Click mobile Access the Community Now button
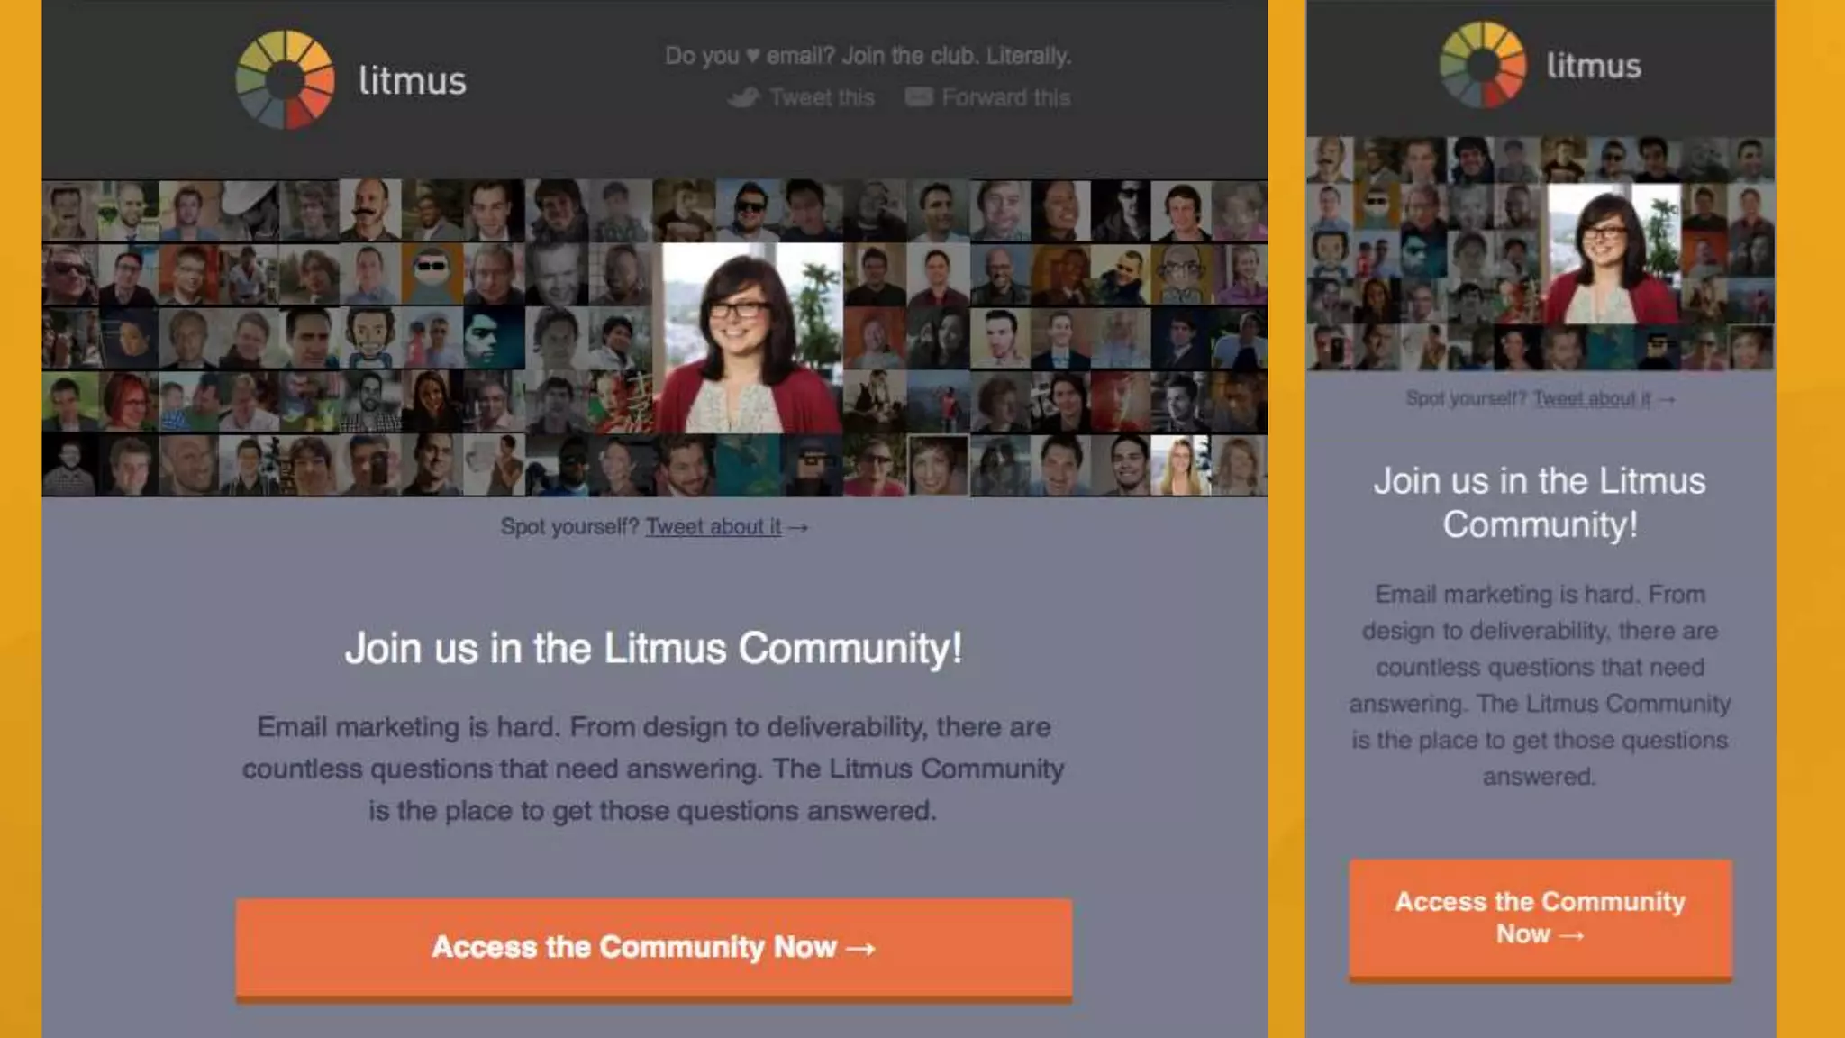This screenshot has height=1038, width=1845. [x=1541, y=919]
